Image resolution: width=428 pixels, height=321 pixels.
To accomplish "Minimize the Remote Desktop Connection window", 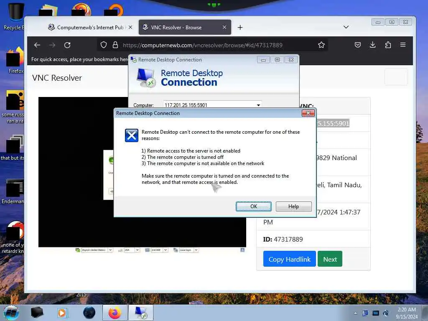I will tap(263, 60).
